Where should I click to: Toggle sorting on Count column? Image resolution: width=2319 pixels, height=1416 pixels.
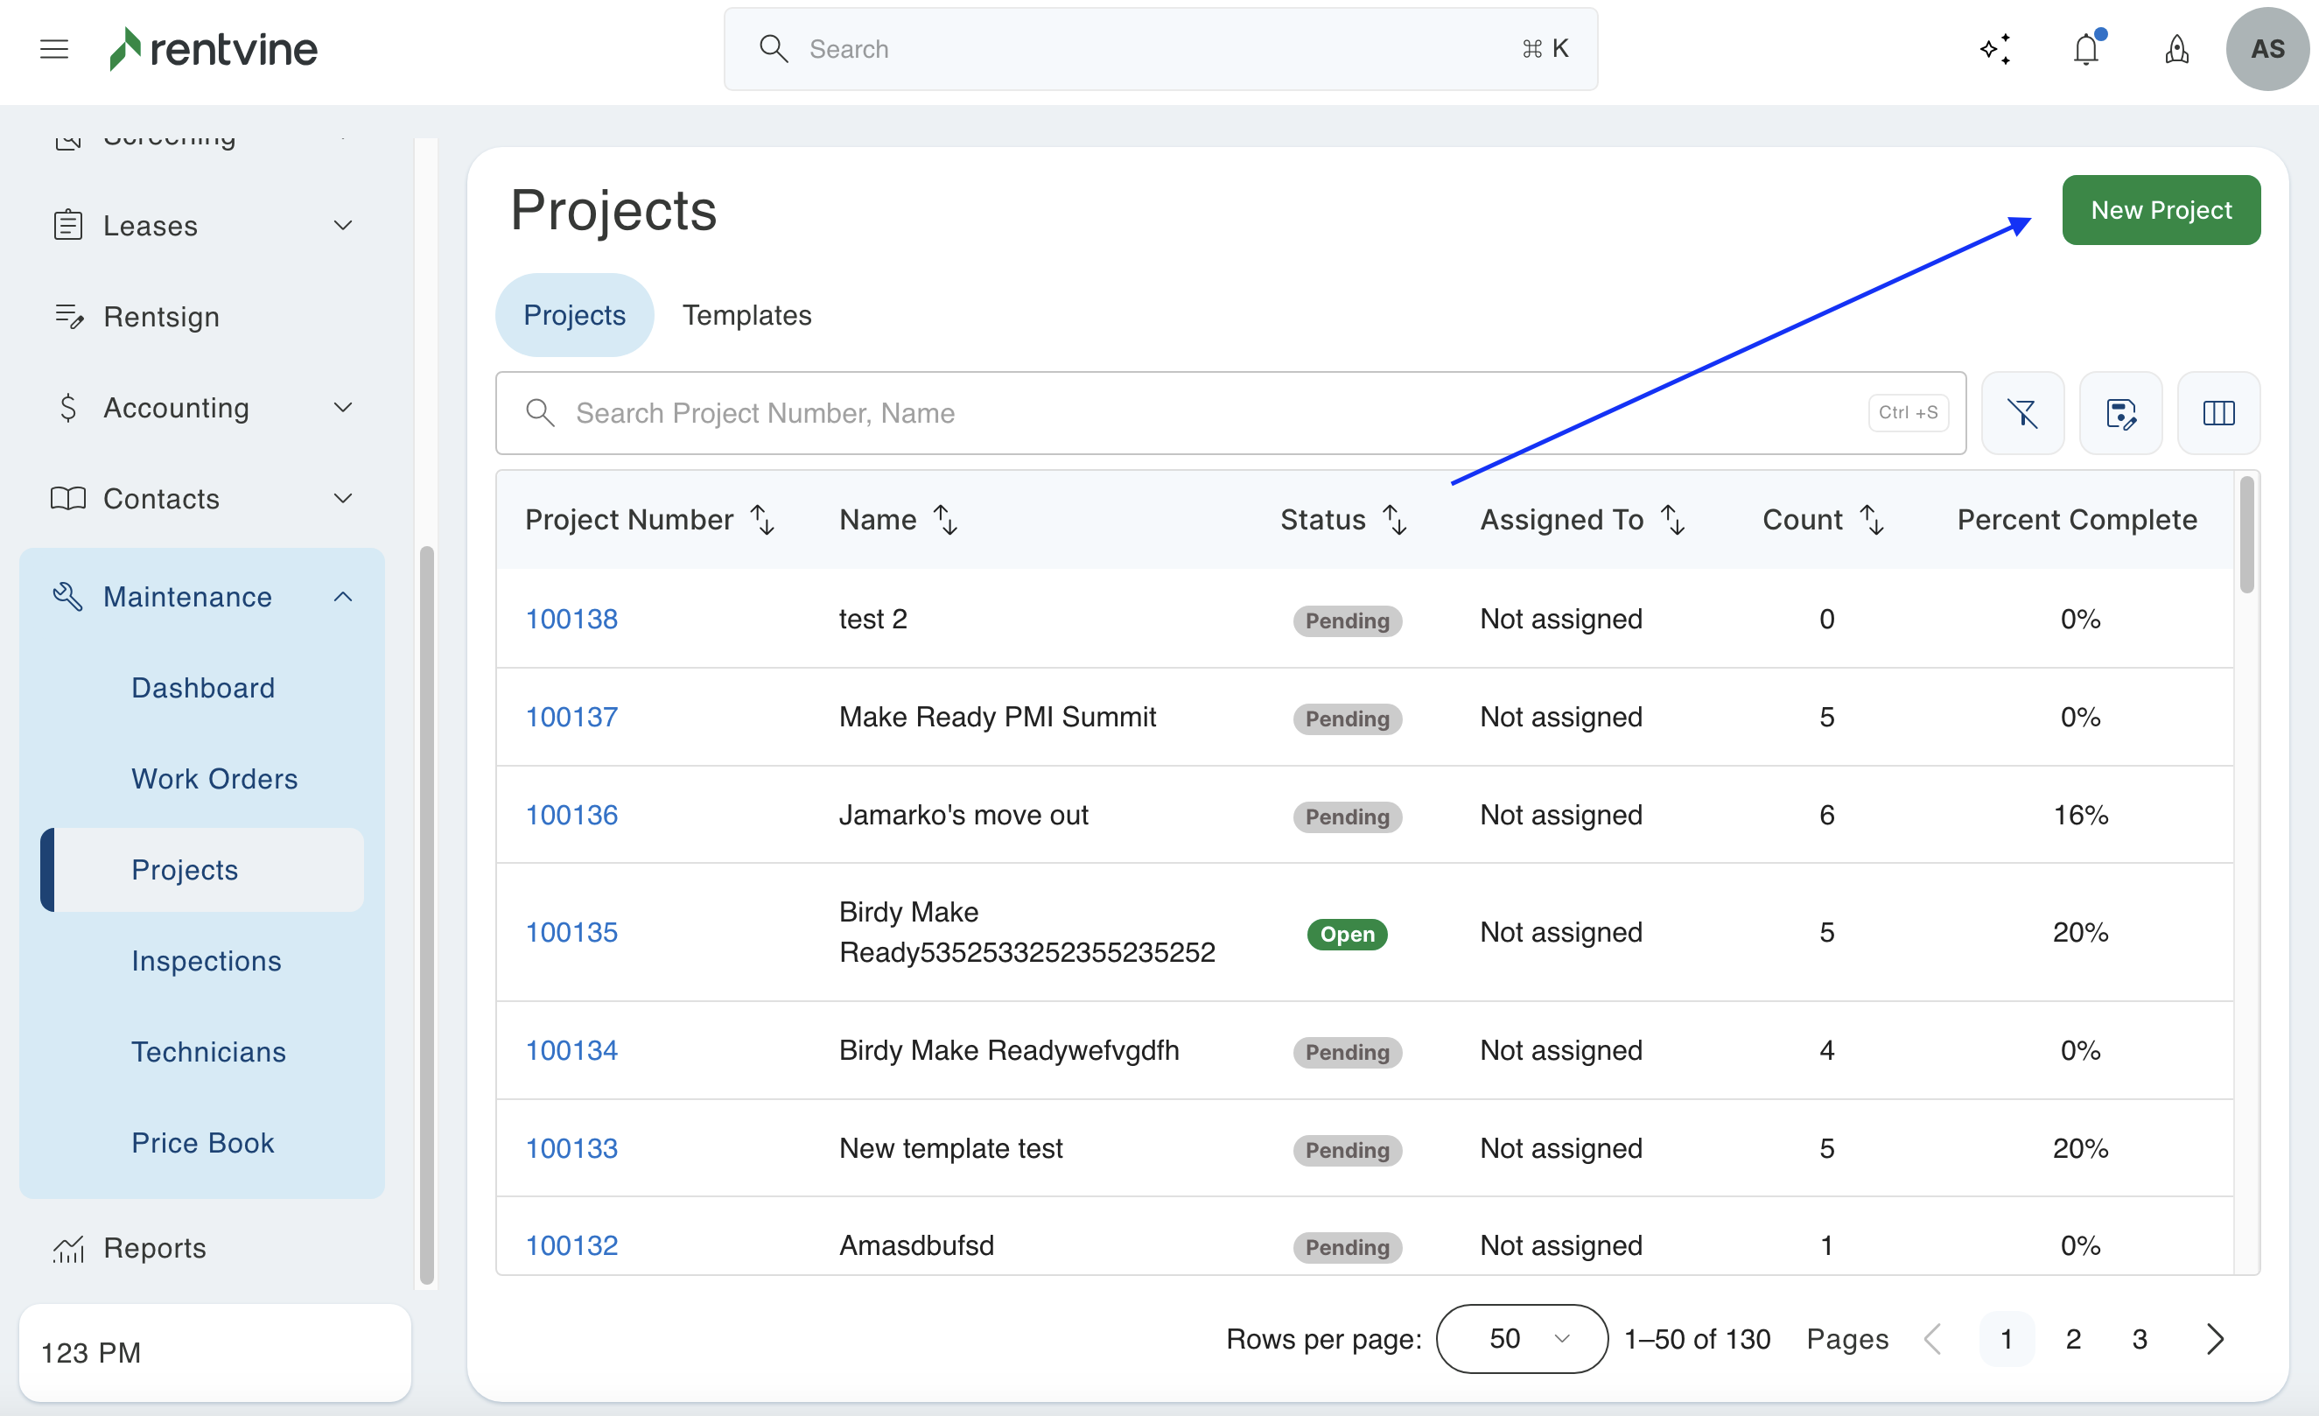(x=1873, y=520)
